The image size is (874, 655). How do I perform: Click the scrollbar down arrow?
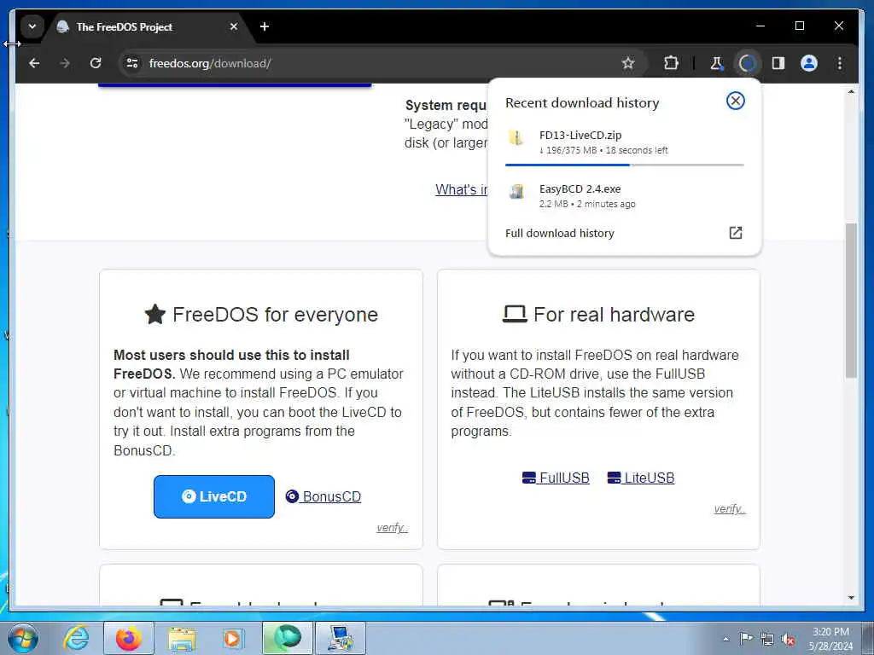(x=851, y=598)
